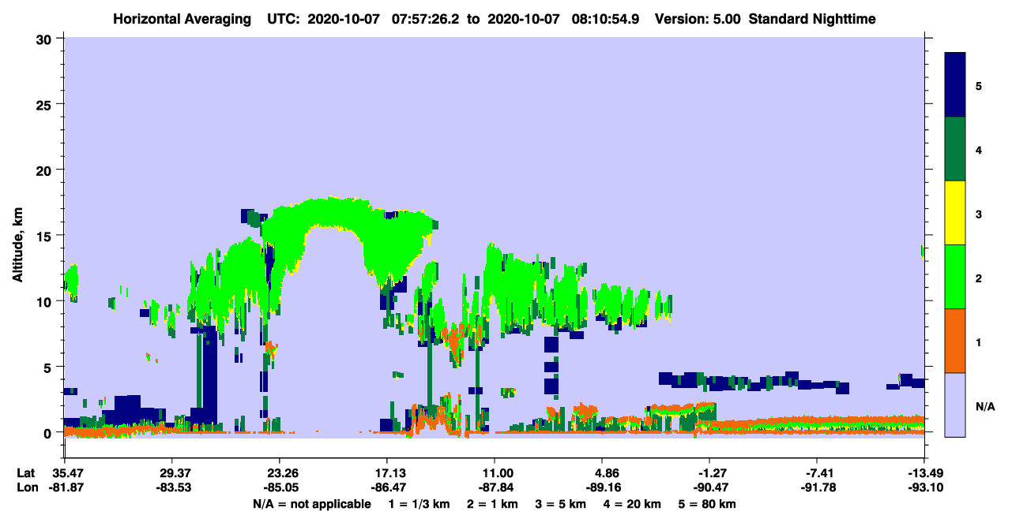Viewport: 1027px width, 526px height.
Task: Click the start time '07:57:26.2' in title
Action: click(x=428, y=18)
